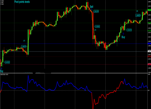Select the price tag beside the first green candle

[7, 62]
